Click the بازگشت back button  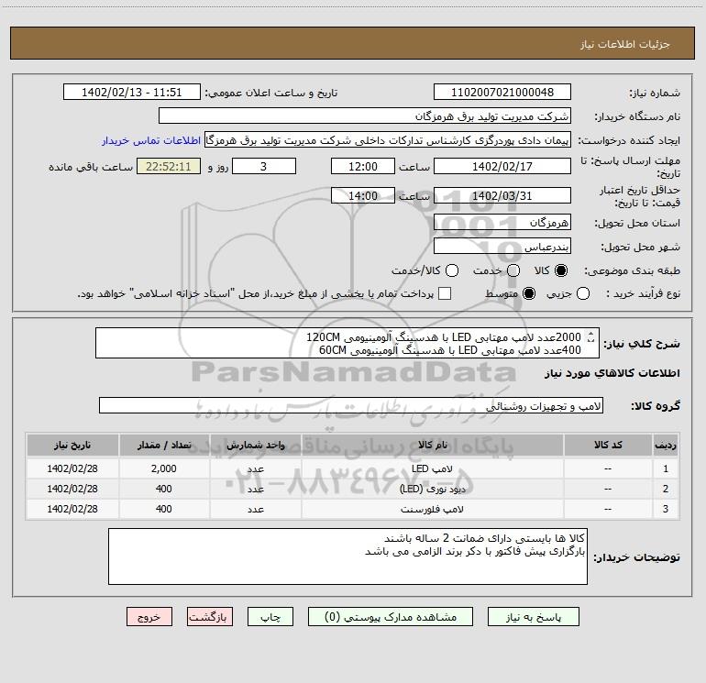[210, 617]
